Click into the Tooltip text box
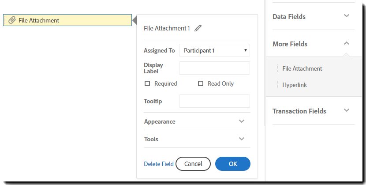The image size is (366, 185). coord(214,101)
